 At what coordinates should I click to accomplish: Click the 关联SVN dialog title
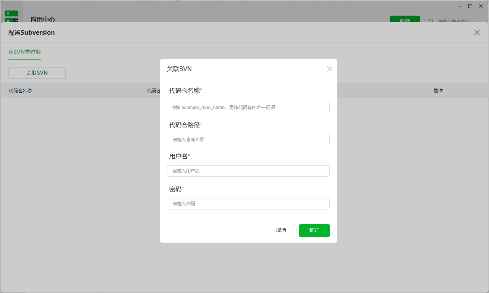(x=179, y=69)
